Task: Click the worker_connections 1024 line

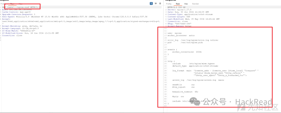Action: tap(187, 52)
